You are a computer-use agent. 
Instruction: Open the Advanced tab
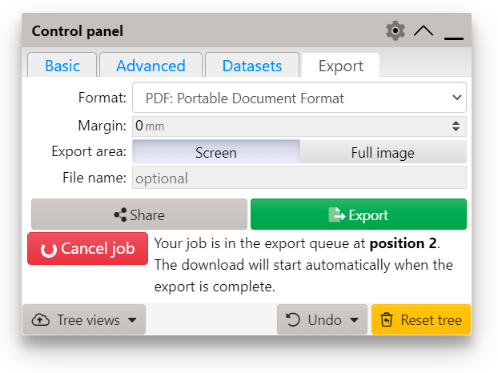point(151,66)
